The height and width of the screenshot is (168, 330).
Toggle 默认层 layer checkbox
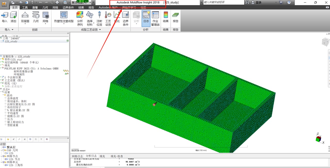point(4,147)
